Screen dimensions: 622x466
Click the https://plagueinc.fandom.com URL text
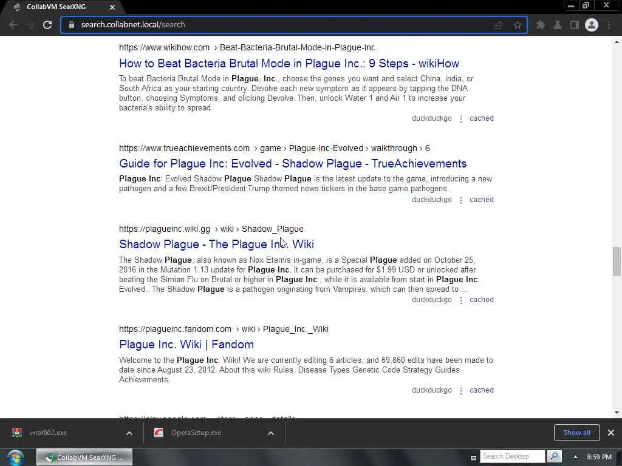coord(175,329)
